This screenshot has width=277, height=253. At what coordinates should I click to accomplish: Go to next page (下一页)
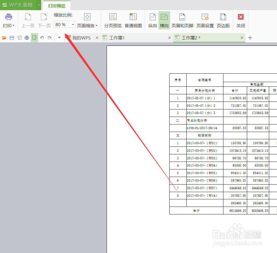tap(44, 21)
